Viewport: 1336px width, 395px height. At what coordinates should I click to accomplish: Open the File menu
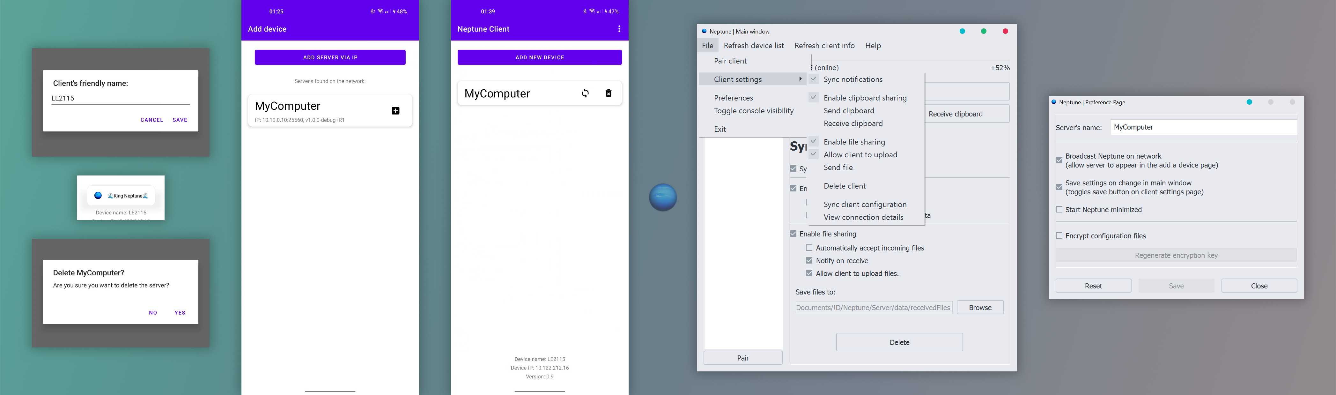(707, 46)
